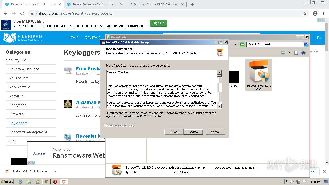Close the Chrome downloads shelf
Viewport: 329px width, 185px height.
324,171
